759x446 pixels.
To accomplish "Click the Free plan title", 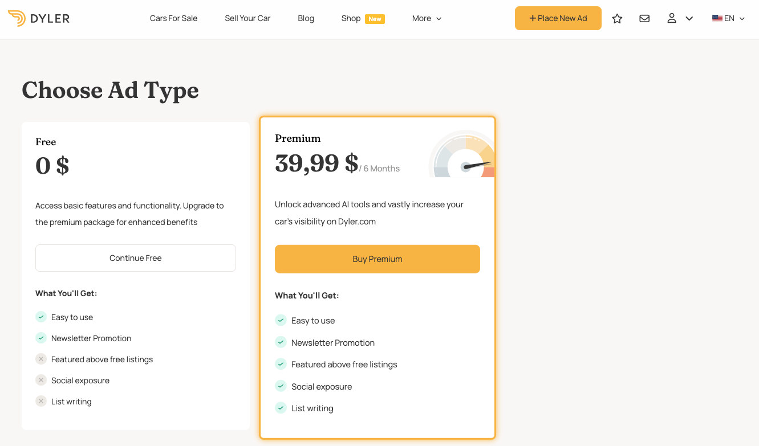I will [x=46, y=142].
